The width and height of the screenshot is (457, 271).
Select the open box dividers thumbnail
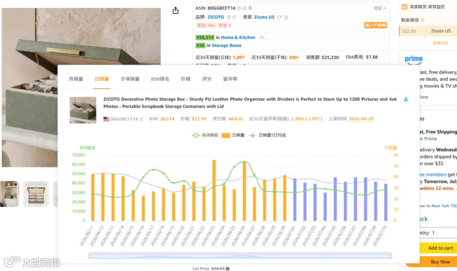[x=36, y=194]
